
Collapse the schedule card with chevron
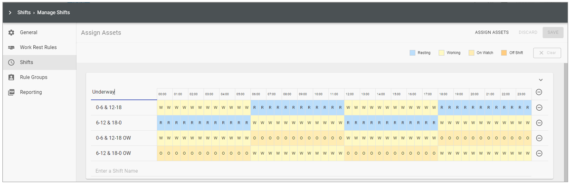(541, 80)
